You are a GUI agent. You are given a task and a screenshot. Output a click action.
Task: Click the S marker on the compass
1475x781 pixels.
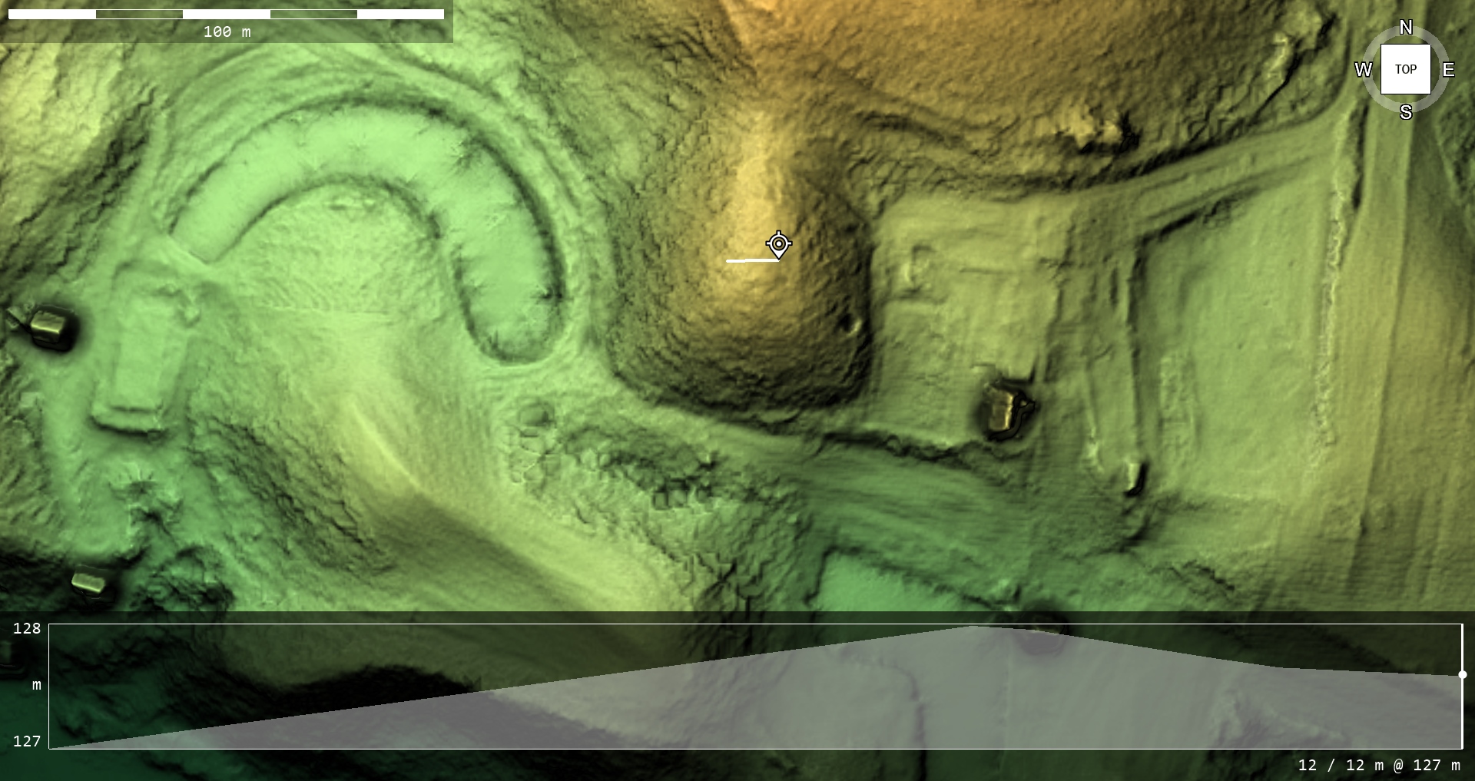(x=1405, y=112)
